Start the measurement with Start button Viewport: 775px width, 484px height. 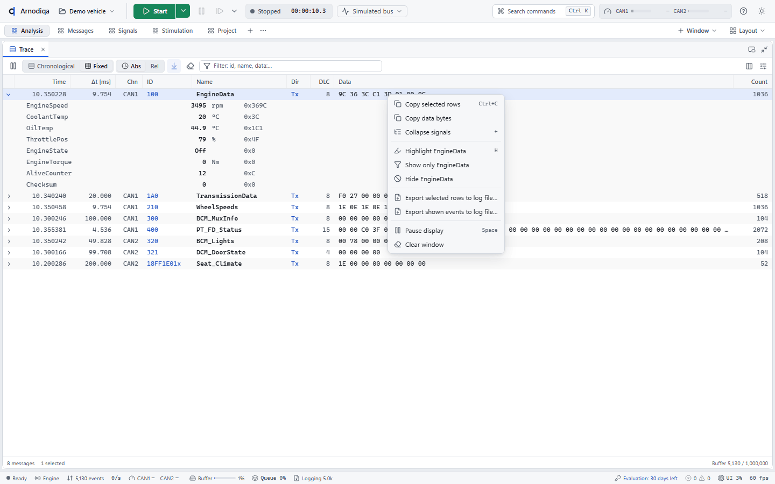click(154, 11)
